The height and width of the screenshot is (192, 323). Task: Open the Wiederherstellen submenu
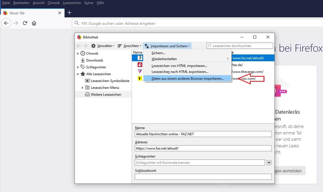pyautogui.click(x=187, y=59)
